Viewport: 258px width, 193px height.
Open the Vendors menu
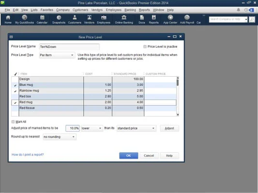click(97, 10)
